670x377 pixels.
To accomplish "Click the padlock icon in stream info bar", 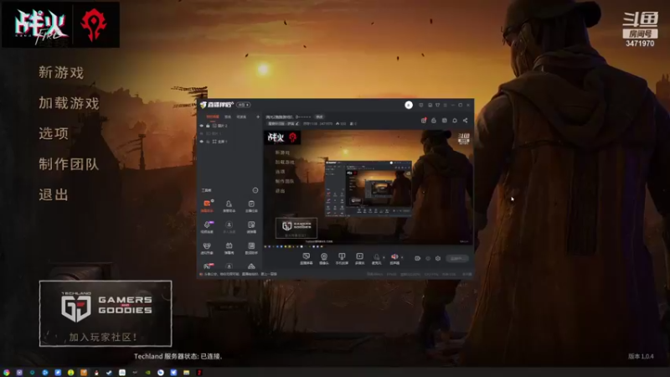I will (x=434, y=121).
